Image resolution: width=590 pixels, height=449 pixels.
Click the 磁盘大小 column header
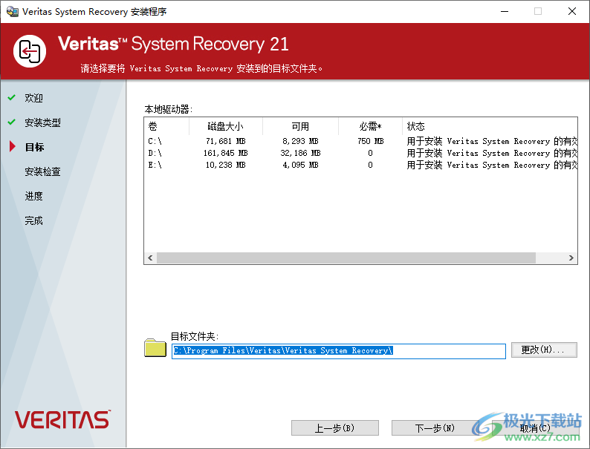(226, 126)
